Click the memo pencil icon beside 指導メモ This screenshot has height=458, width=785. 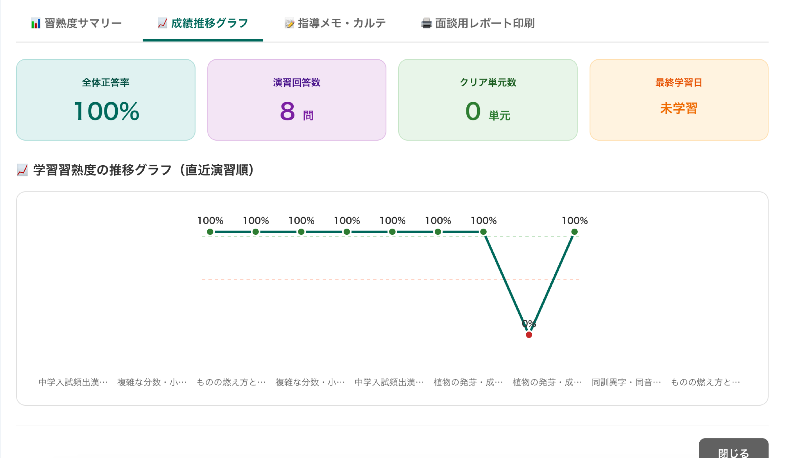coord(289,23)
